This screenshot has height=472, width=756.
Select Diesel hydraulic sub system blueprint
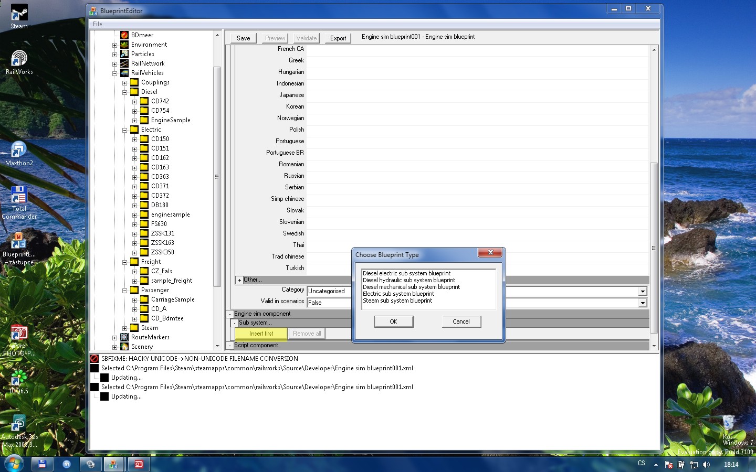click(409, 280)
